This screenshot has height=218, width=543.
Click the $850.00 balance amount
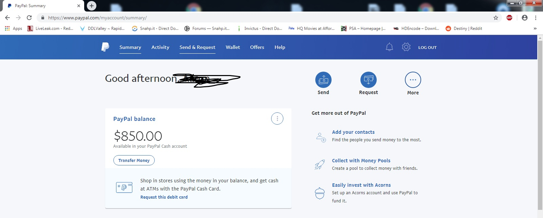tap(138, 136)
